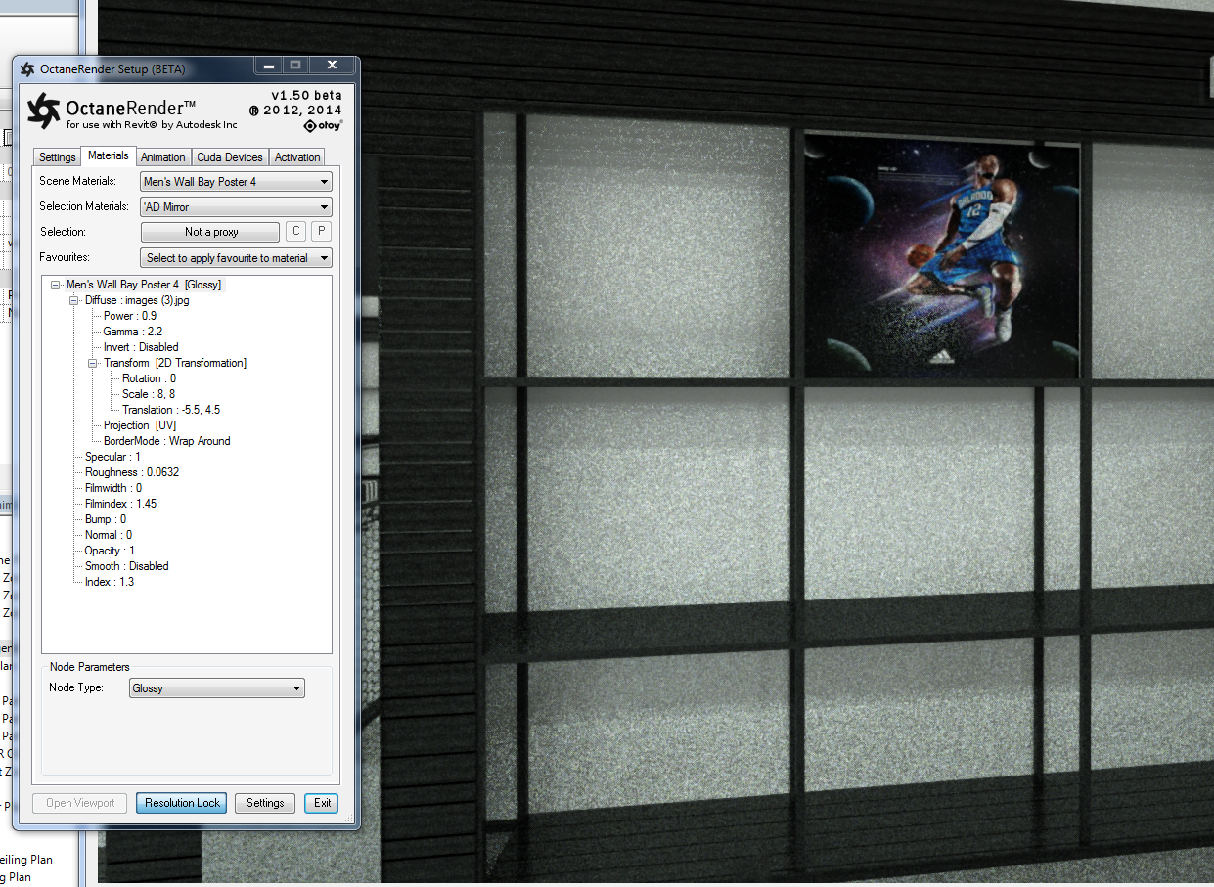Viewport: 1214px width, 887px height.
Task: Open the Favourites dropdown
Action: click(x=236, y=258)
